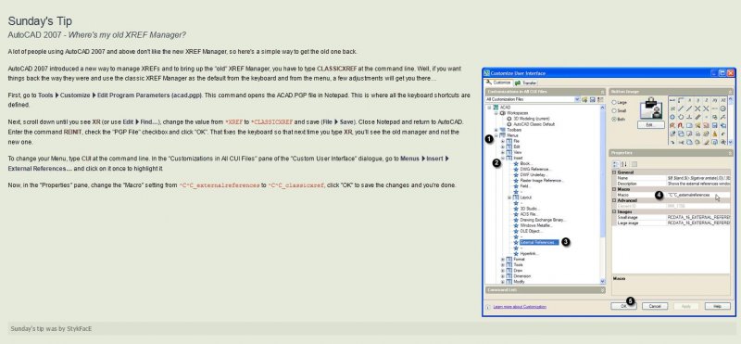Select the Drawing Exchange Binary... command

[543, 220]
